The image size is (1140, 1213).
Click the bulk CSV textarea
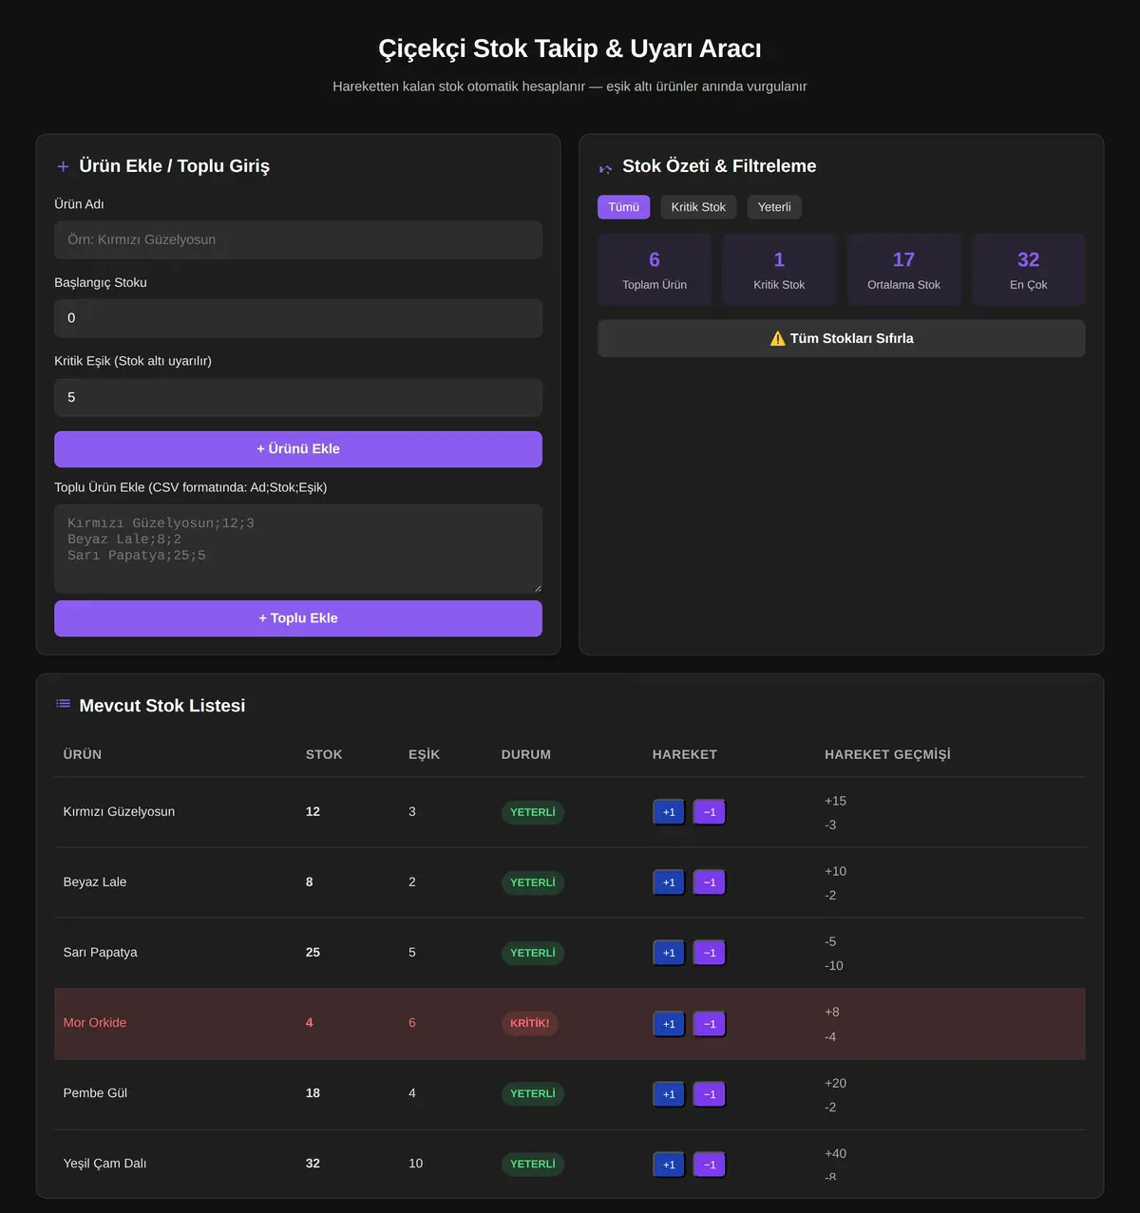pos(298,549)
